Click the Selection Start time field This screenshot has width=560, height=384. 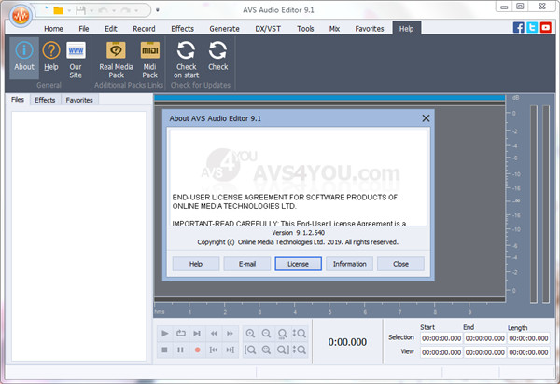pos(441,338)
